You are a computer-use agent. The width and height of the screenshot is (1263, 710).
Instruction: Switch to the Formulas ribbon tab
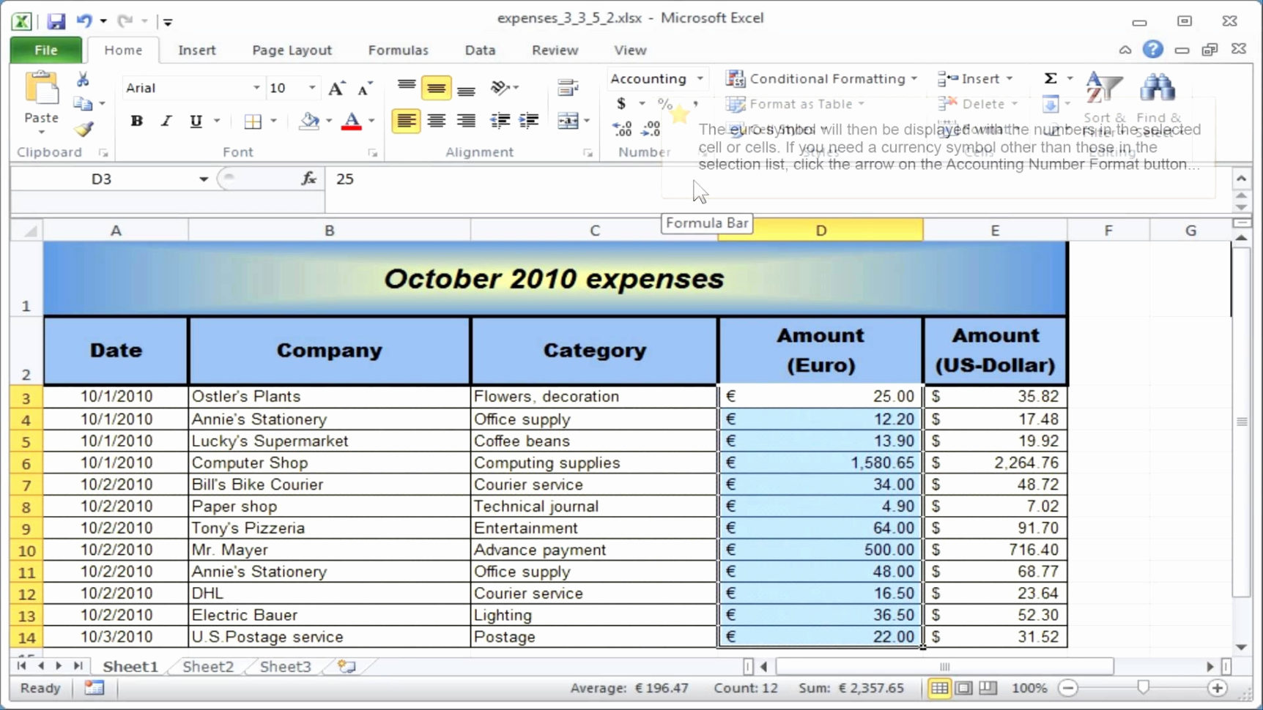point(398,50)
